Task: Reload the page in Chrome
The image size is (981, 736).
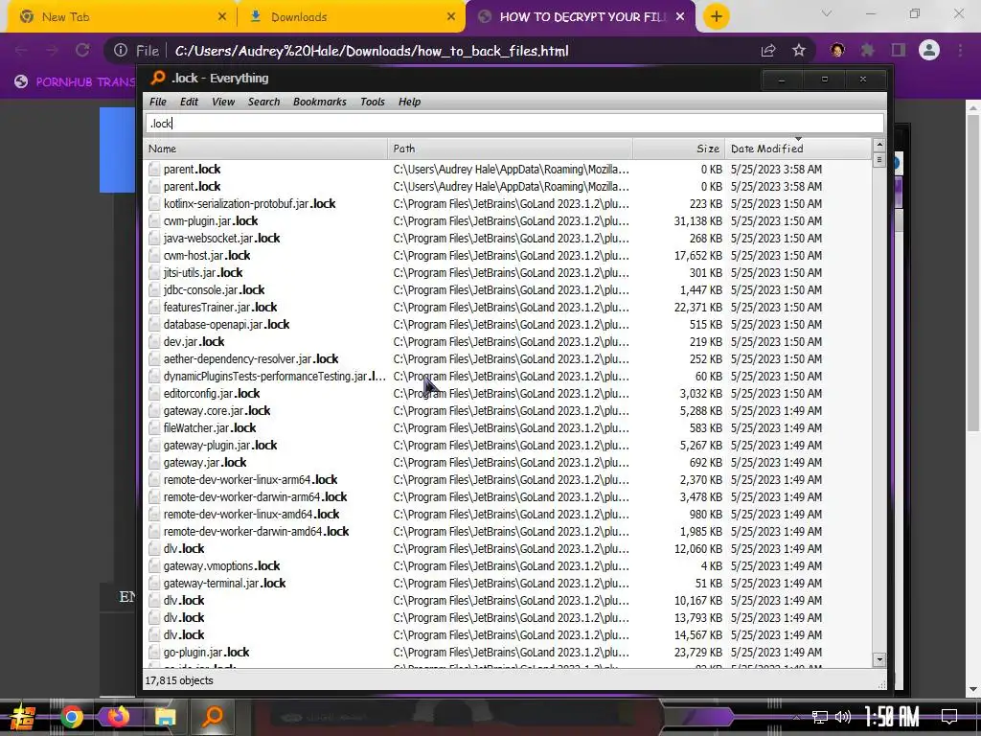Action: point(82,50)
